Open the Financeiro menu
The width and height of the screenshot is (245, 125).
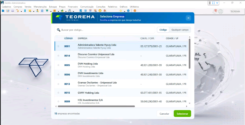73,7
